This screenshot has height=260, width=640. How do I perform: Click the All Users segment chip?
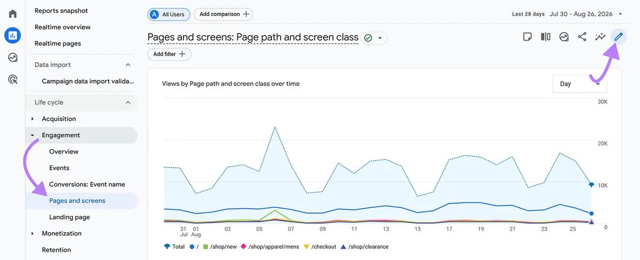pos(169,14)
